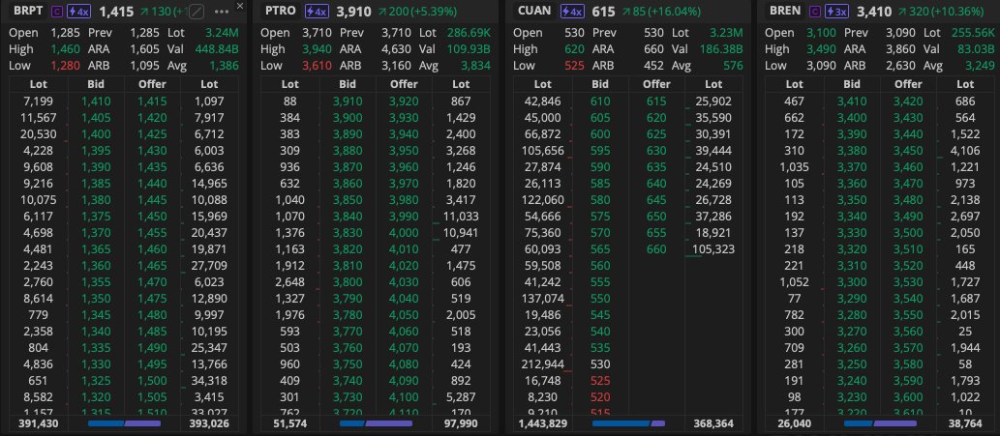Click the BREN ticker symbol field
The image size is (1000, 436).
(785, 11)
